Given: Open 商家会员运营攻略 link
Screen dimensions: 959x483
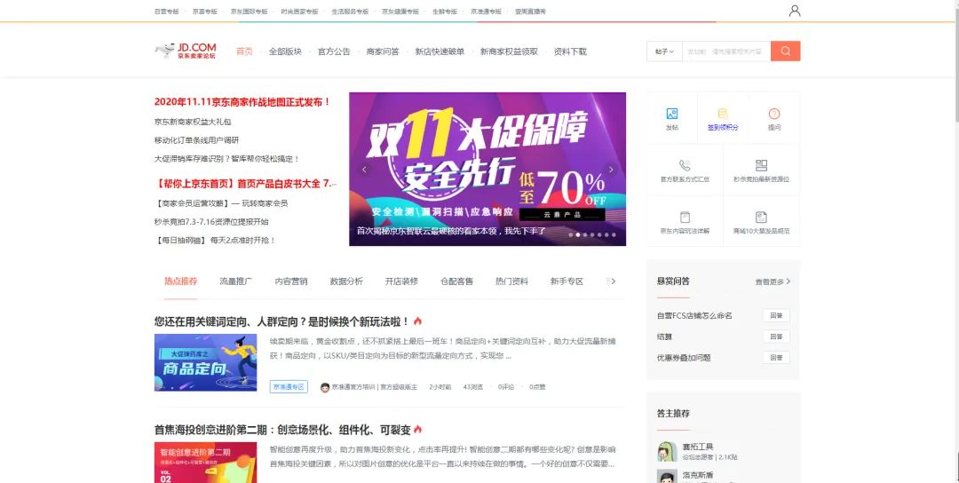Looking at the screenshot, I should click(x=221, y=203).
